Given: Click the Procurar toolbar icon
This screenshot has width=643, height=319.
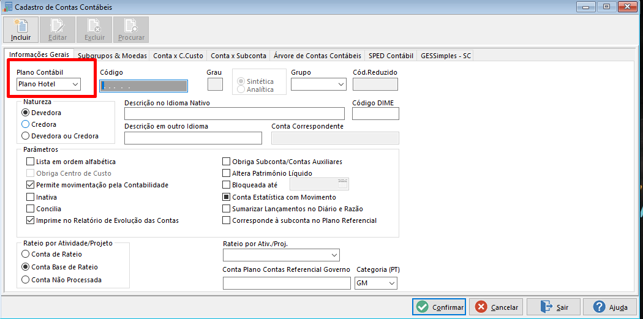Looking at the screenshot, I should [x=131, y=29].
